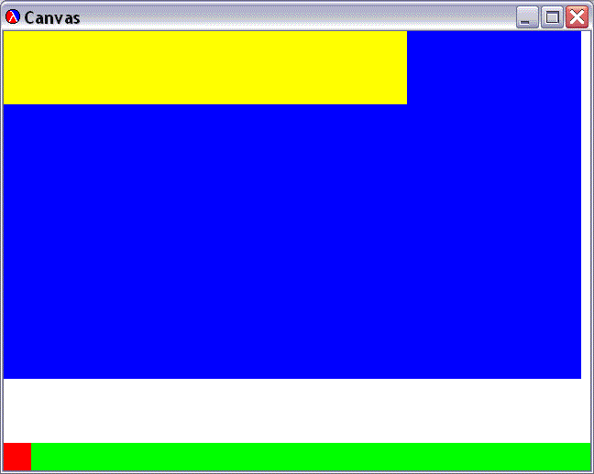The height and width of the screenshot is (474, 594).
Task: Click the center of the yellow rectangle
Action: (x=205, y=68)
